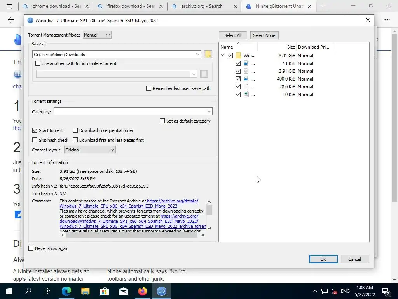Viewport: 398px width, 299px height.
Task: Switch to the 'chrome download' browser tab
Action: pyautogui.click(x=56, y=6)
